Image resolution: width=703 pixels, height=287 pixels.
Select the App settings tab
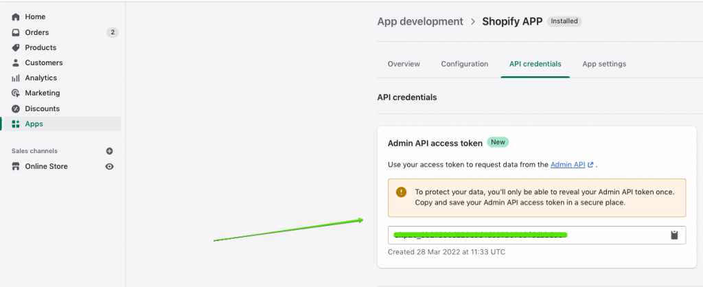point(604,64)
